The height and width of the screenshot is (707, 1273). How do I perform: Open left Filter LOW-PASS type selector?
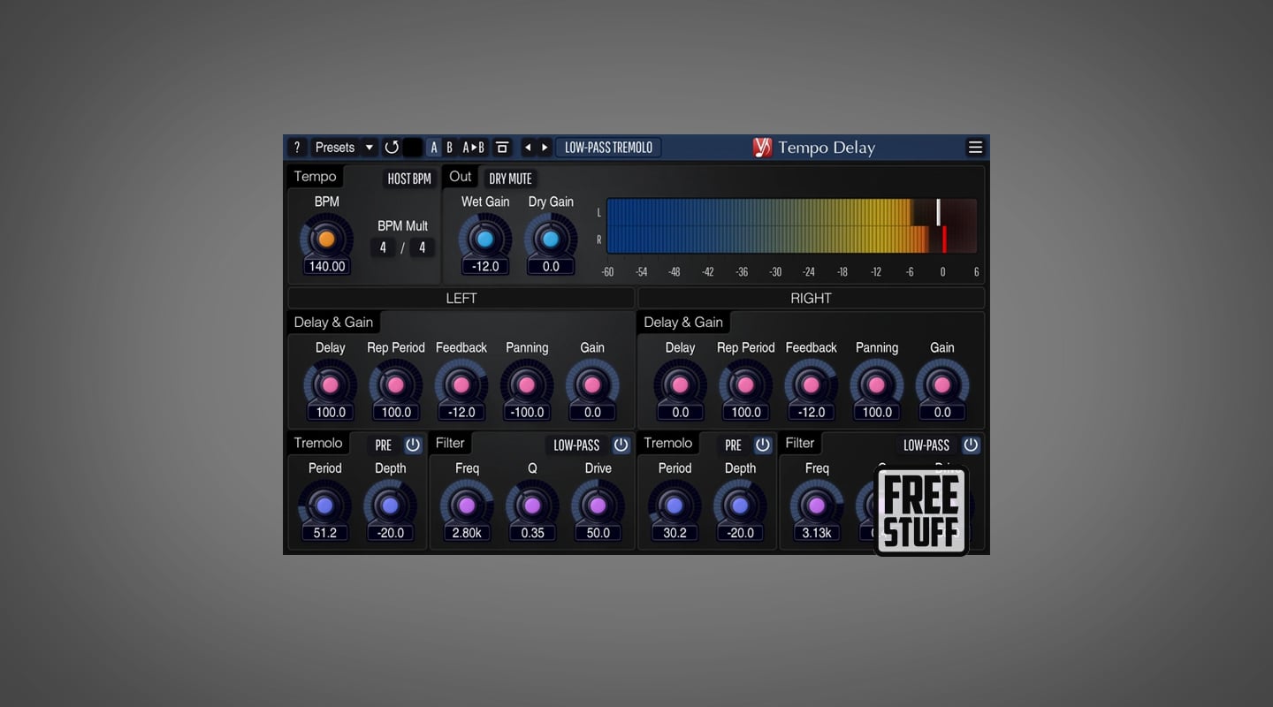[576, 445]
